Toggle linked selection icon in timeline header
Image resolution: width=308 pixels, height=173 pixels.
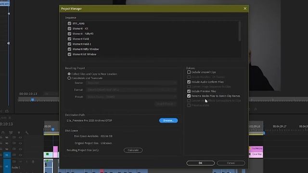coord(11,133)
